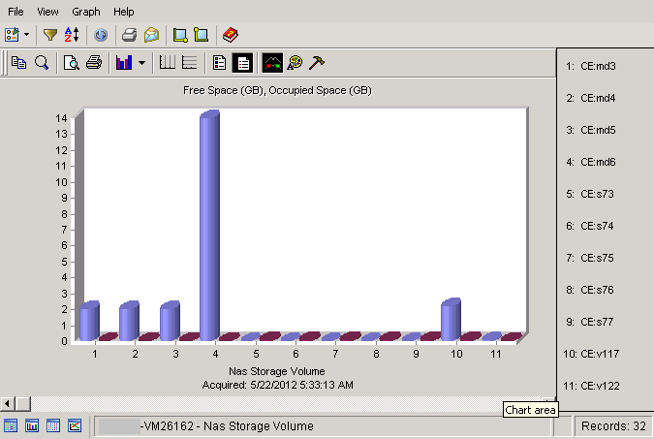
Task: Select the magnifier Zoom tool
Action: pyautogui.click(x=42, y=63)
